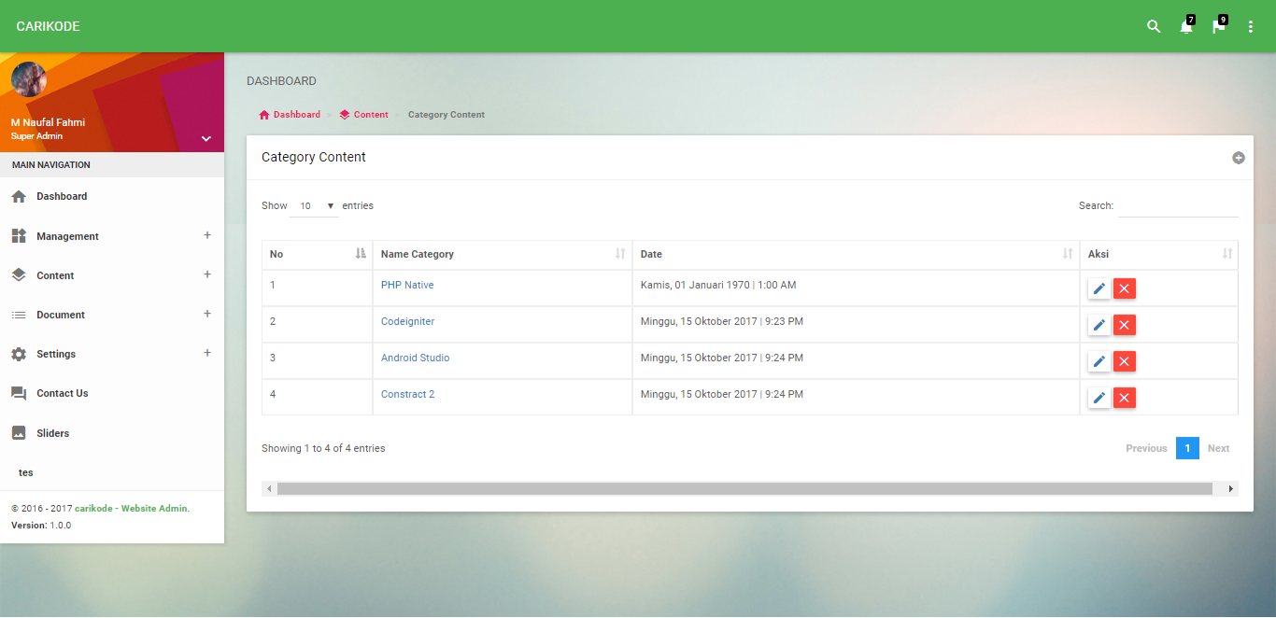The height and width of the screenshot is (618, 1276).
Task: Delete the Codeigniter category using the red X
Action: [1124, 325]
